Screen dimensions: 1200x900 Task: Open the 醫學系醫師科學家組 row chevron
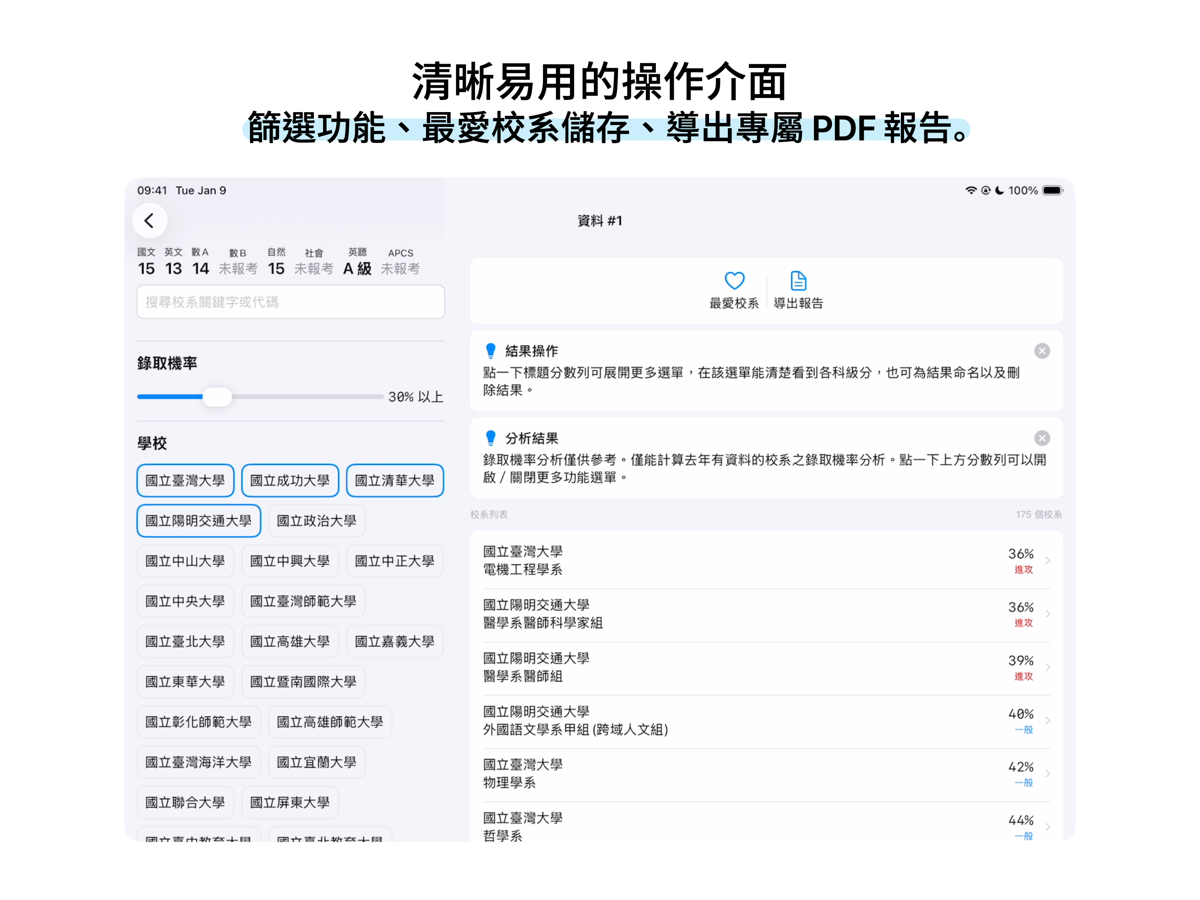1047,614
